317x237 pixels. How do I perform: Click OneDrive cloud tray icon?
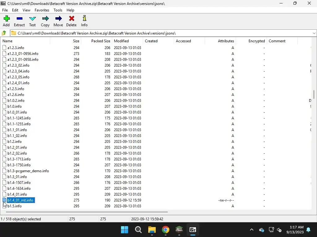point(261,230)
